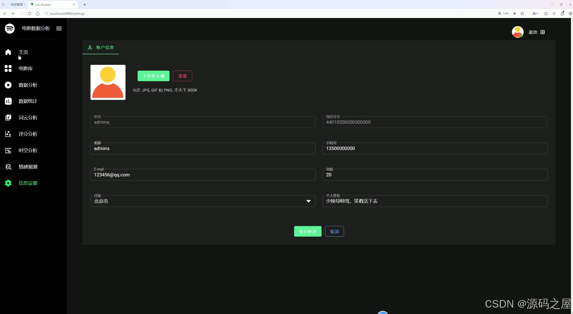Click the large profile avatar thumbnail

pos(108,82)
